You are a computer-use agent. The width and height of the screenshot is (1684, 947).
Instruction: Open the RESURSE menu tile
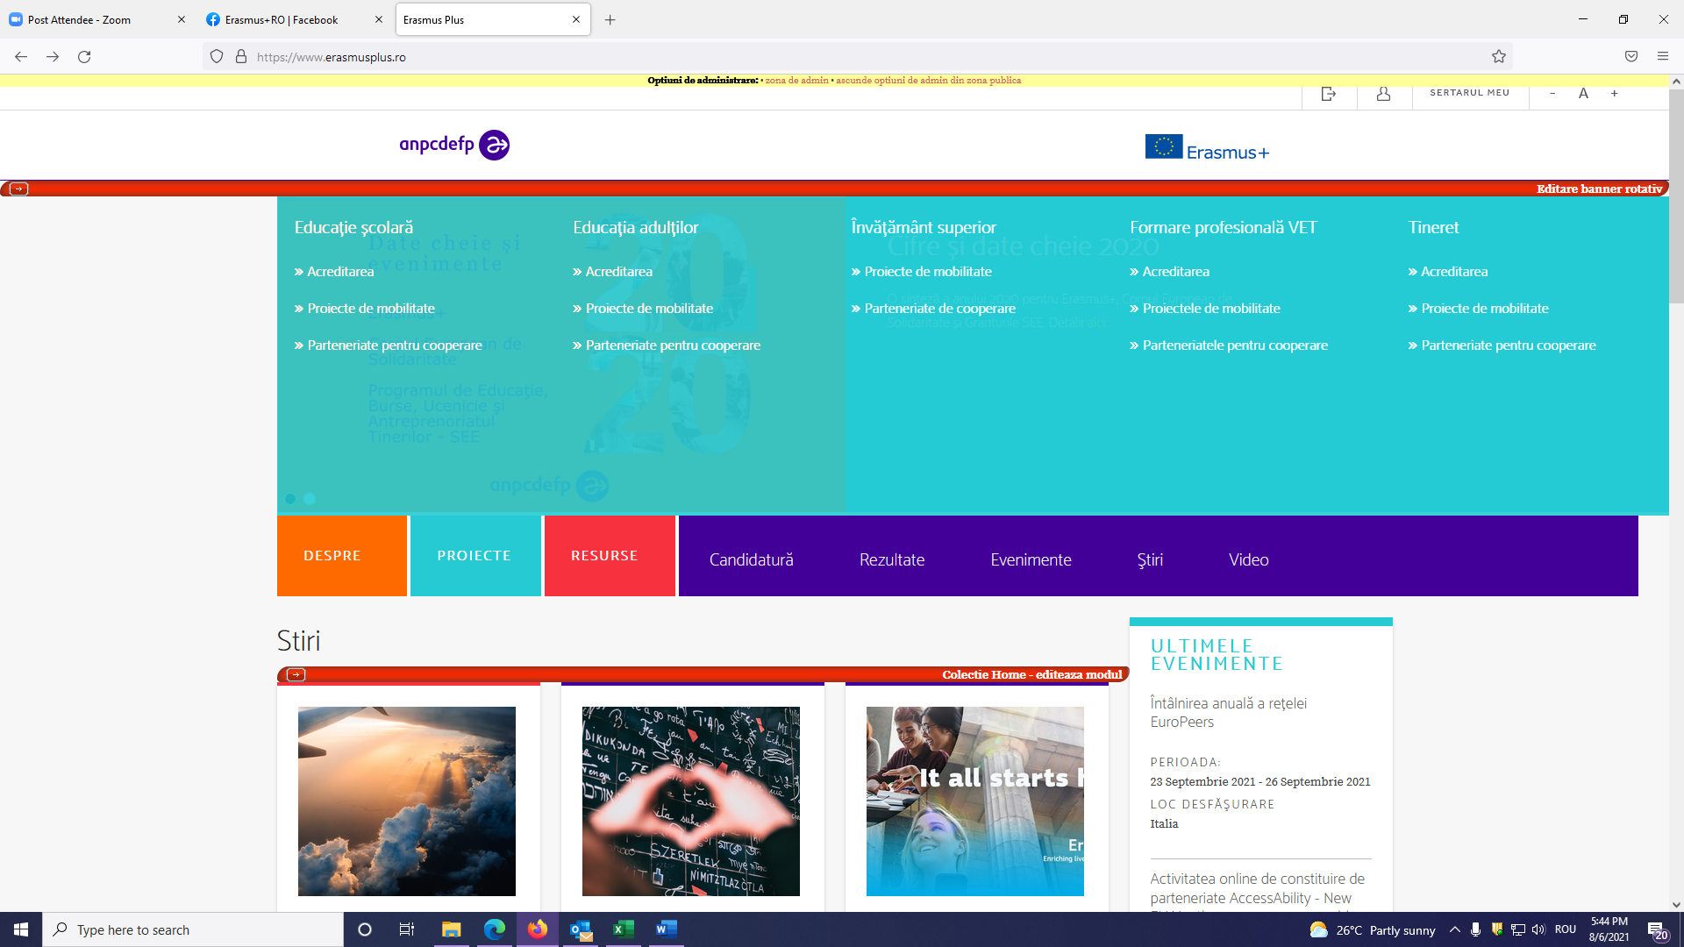[x=610, y=556]
